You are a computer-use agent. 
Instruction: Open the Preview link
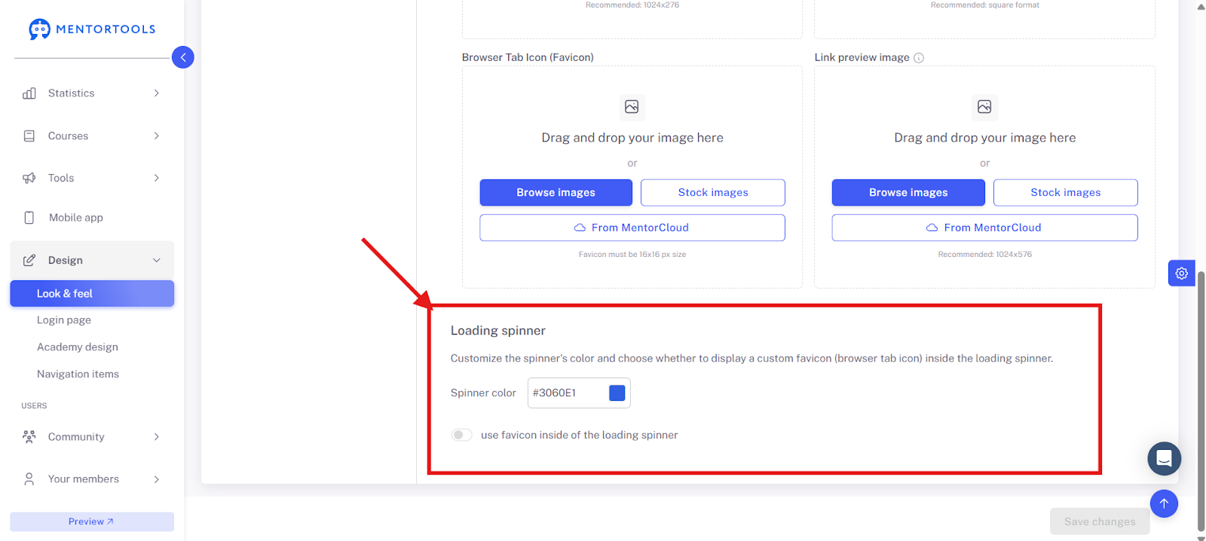[x=91, y=521]
